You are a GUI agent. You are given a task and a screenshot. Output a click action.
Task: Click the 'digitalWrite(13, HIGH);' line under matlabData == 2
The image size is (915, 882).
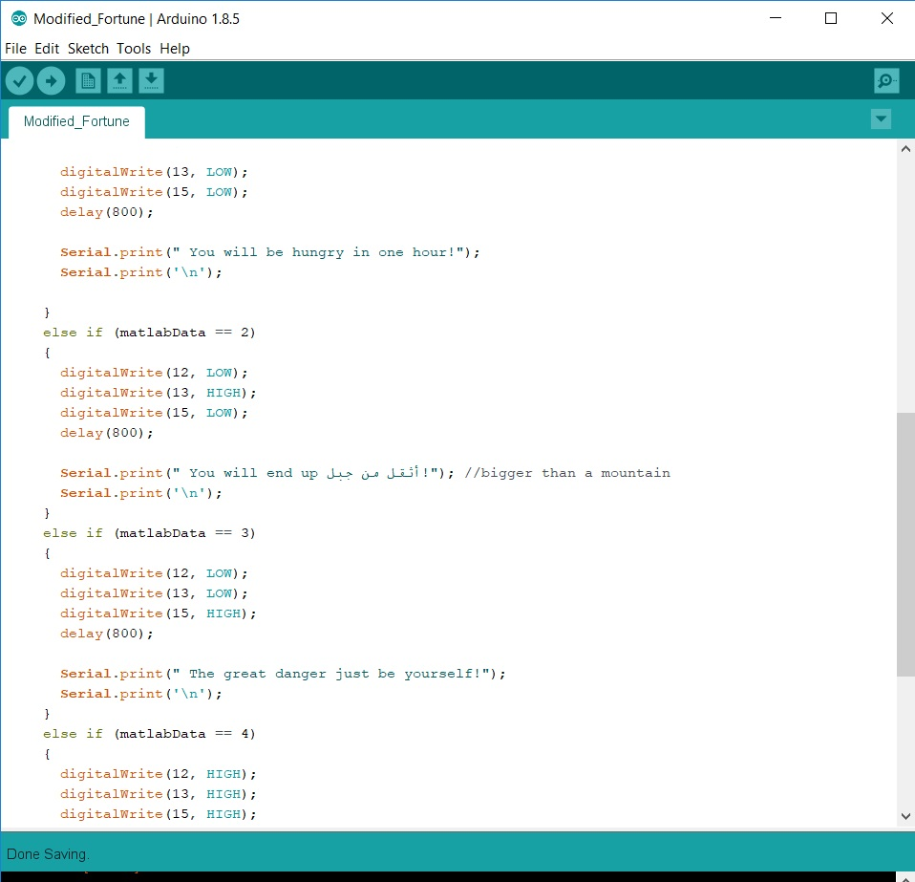(159, 393)
